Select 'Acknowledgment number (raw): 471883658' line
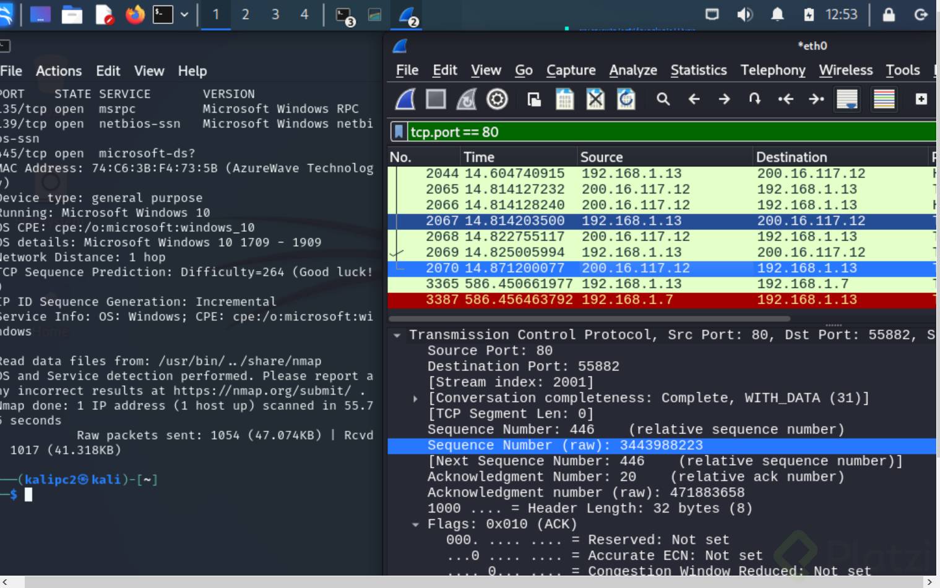The height and width of the screenshot is (588, 940). (586, 493)
